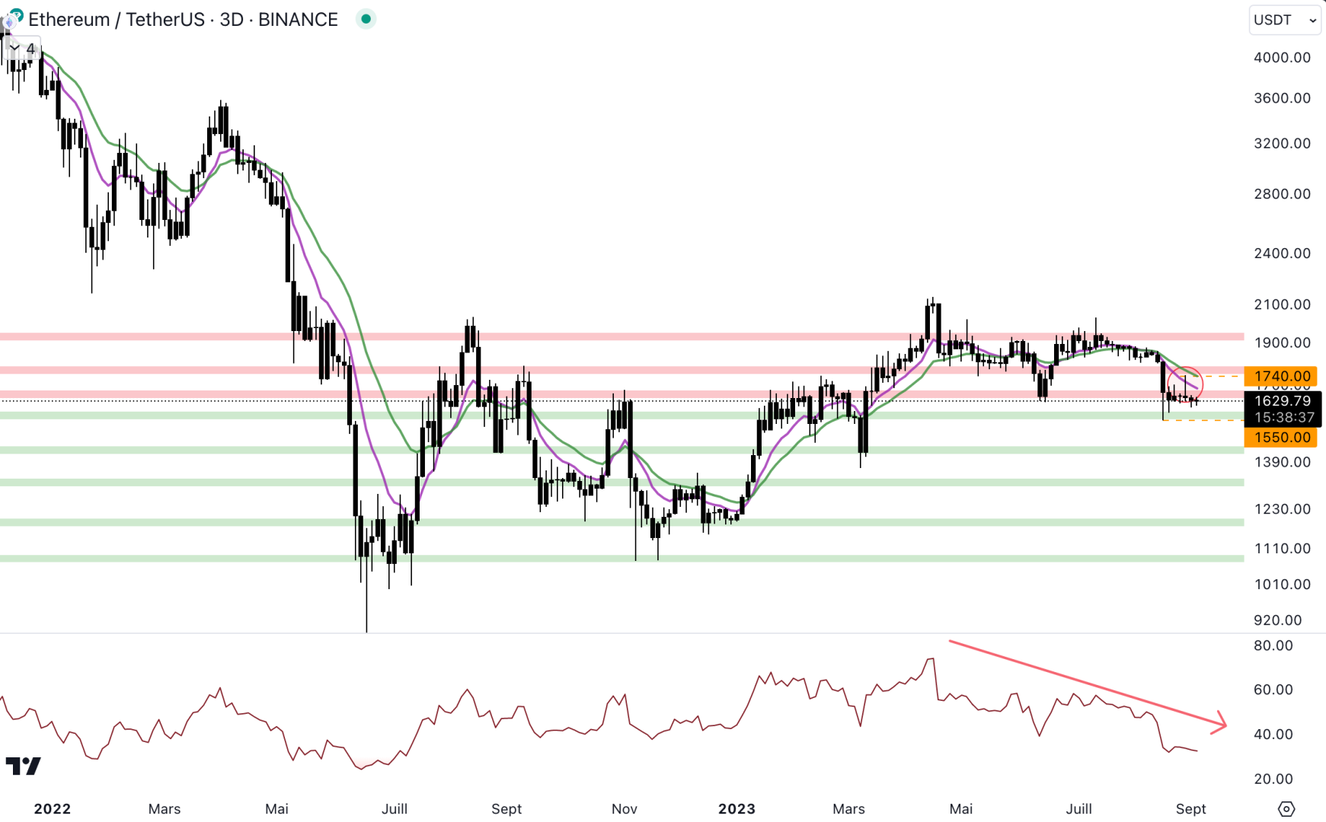
Task: Click the Ethereum / TetherUS symbol title
Action: click(x=183, y=19)
